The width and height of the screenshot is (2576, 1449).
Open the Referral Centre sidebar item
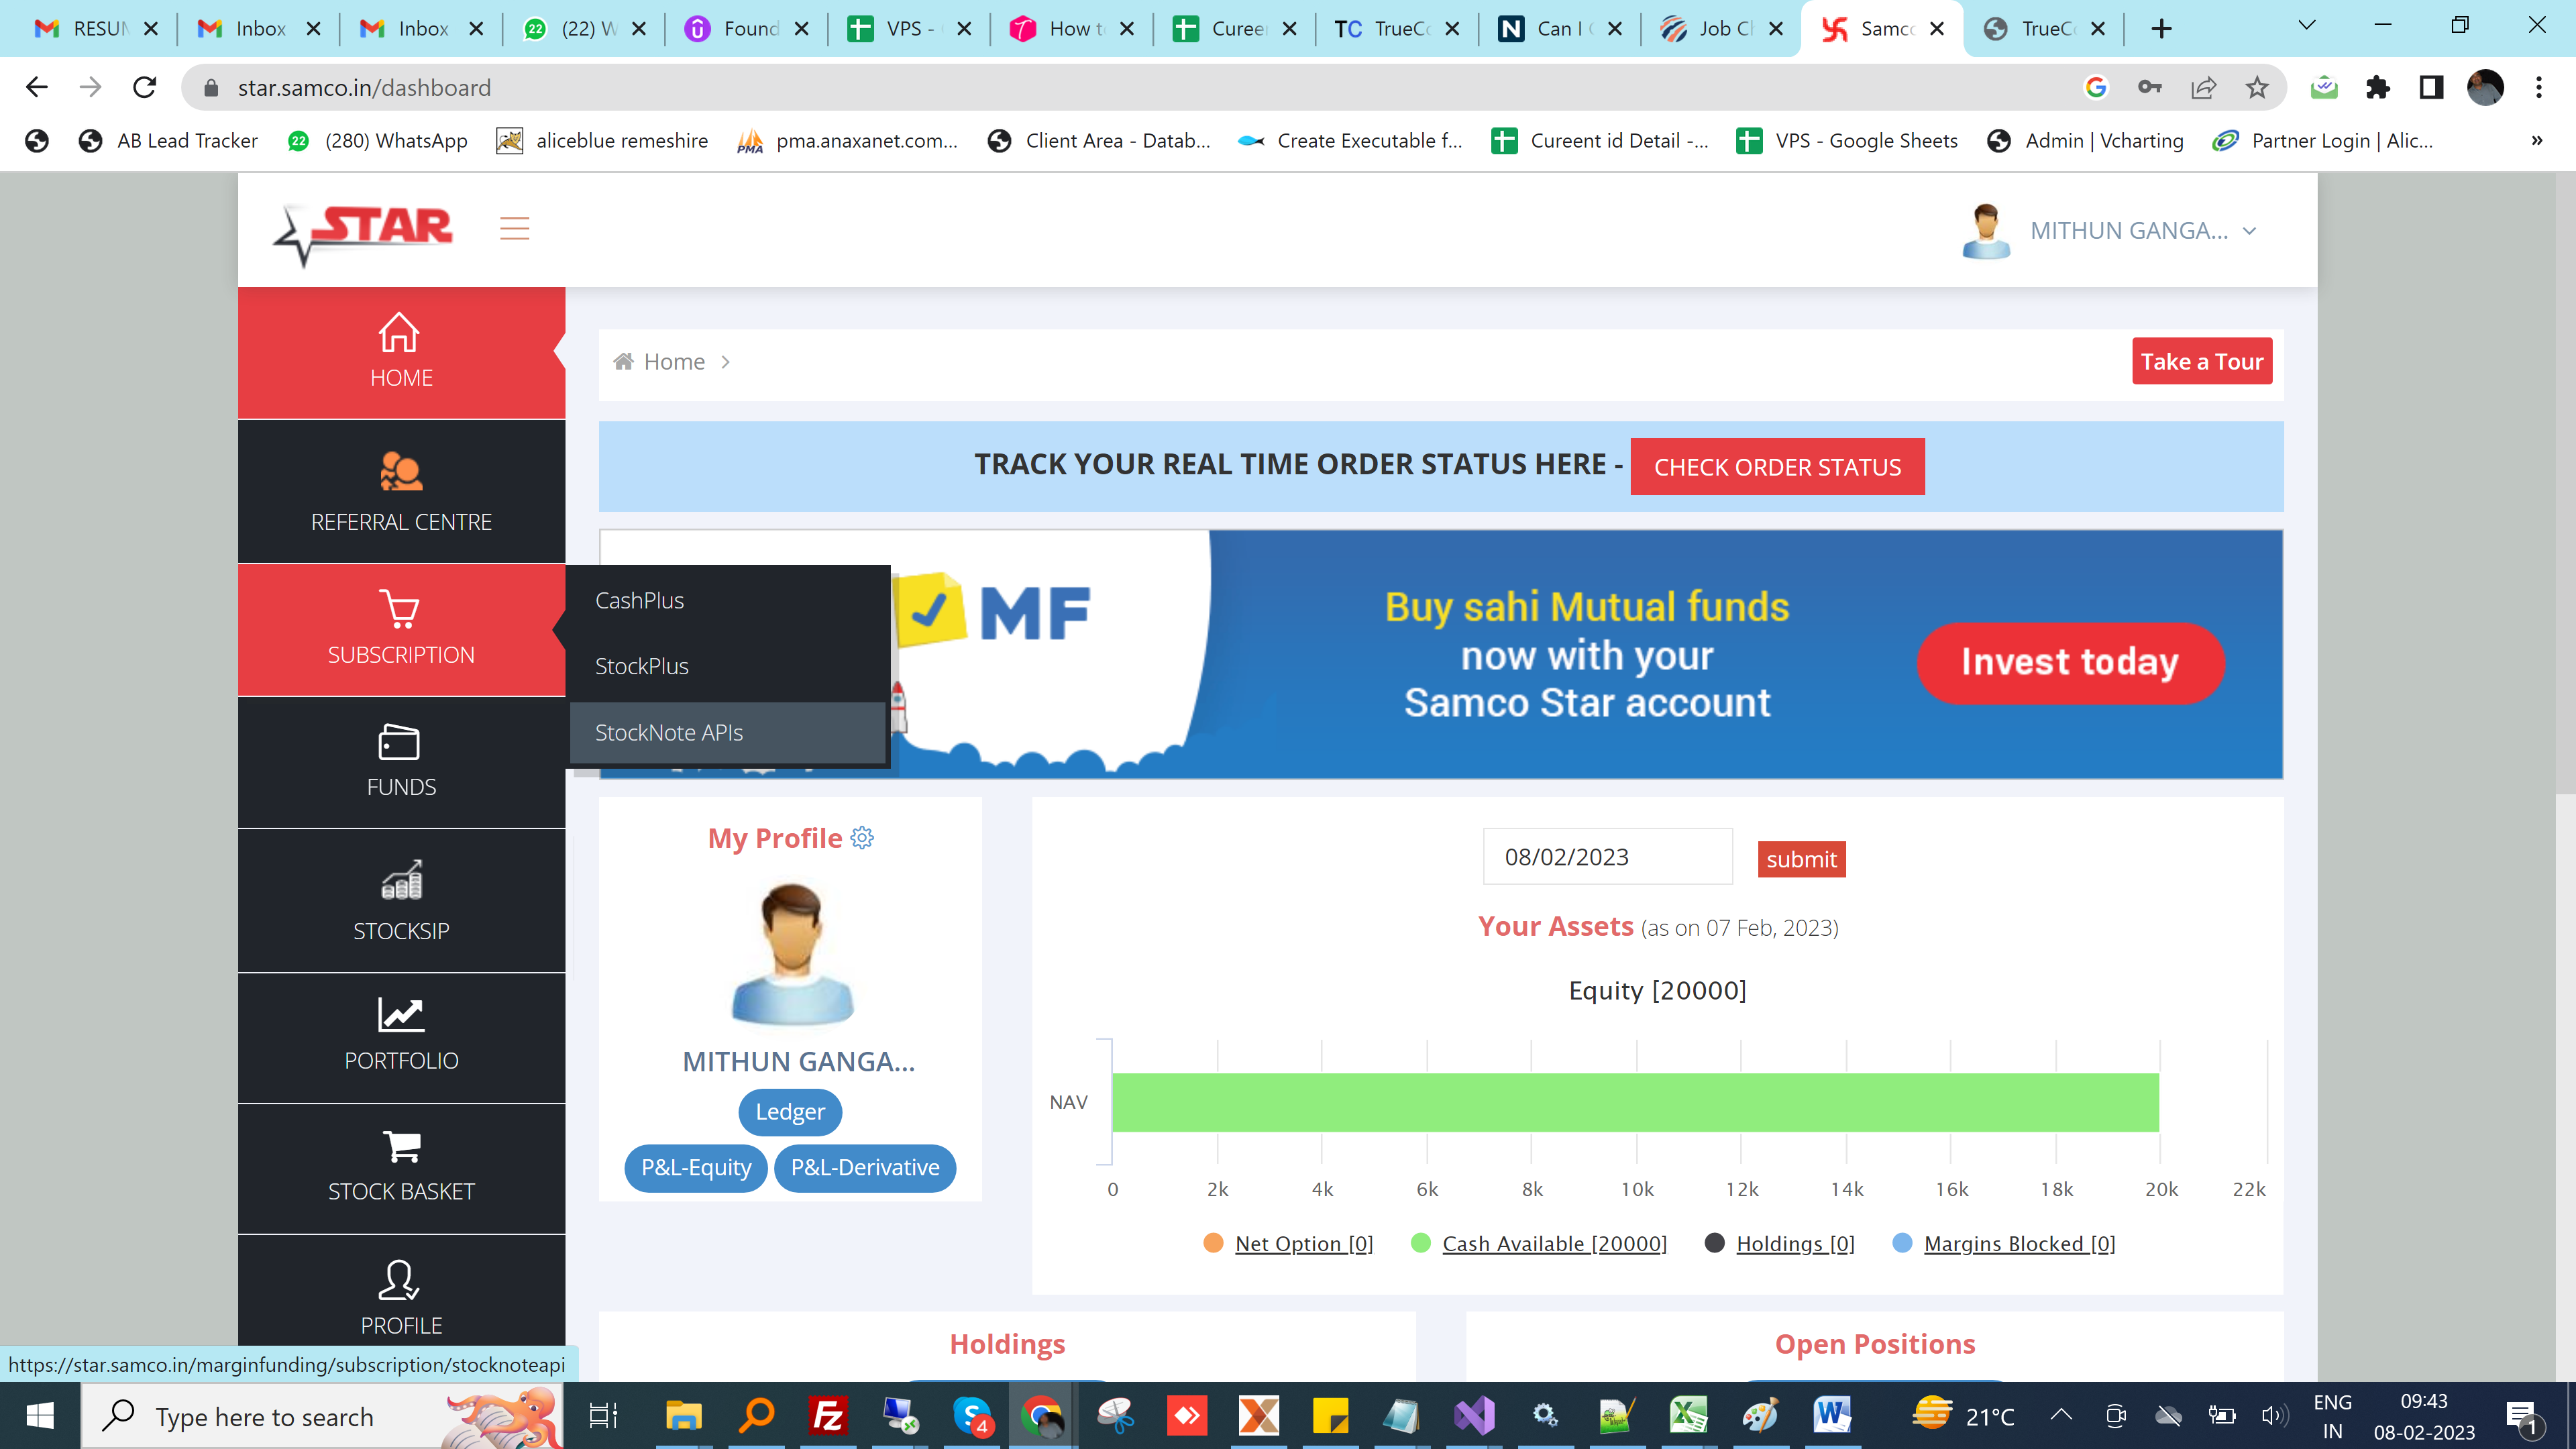401,492
